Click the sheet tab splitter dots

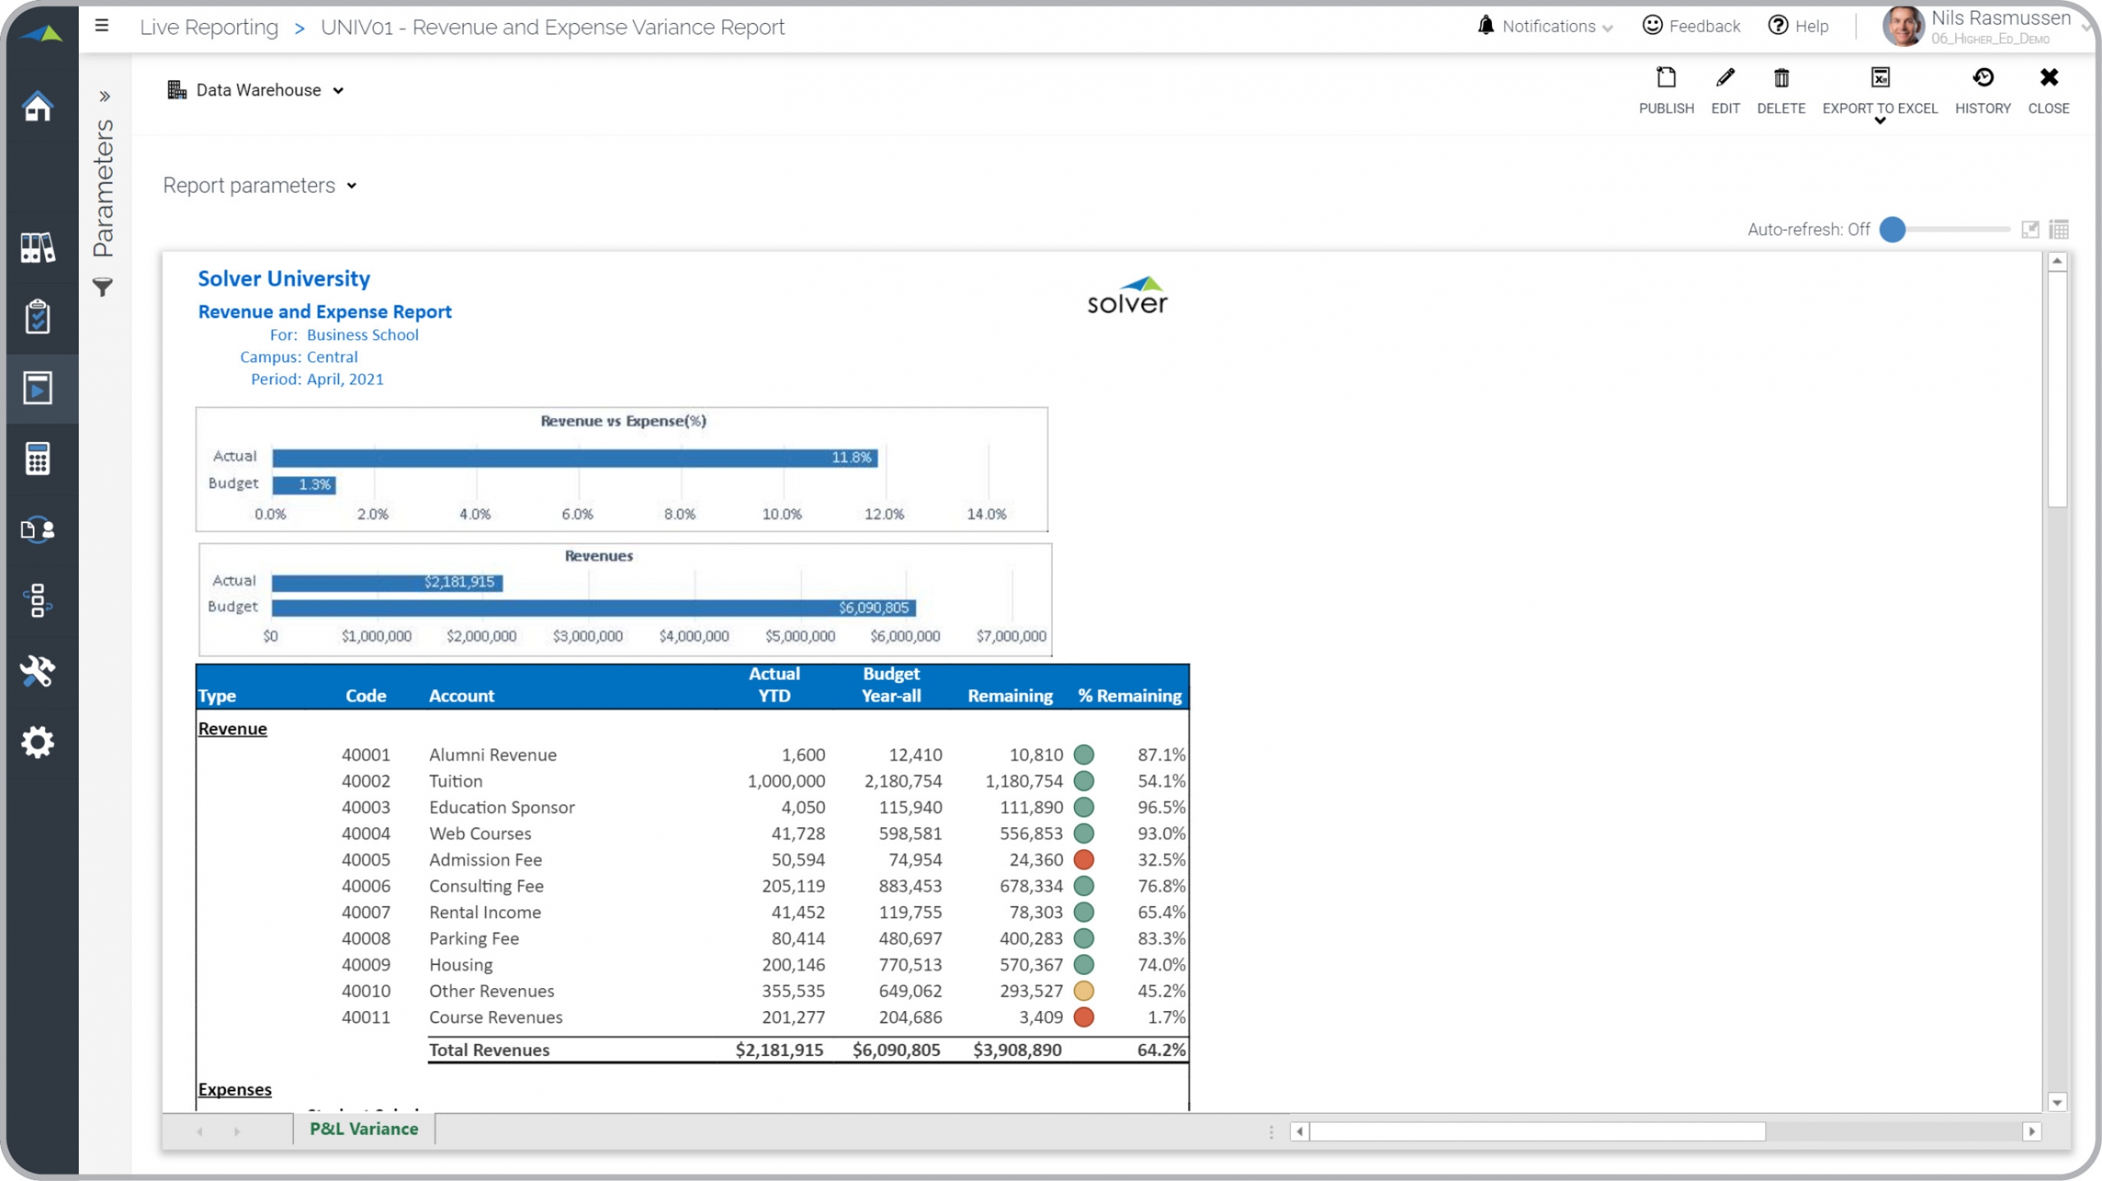tap(1271, 1132)
